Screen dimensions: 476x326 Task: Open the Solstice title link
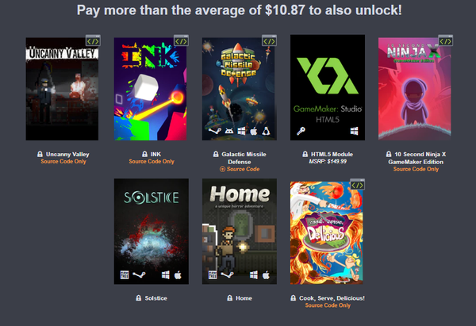155,298
